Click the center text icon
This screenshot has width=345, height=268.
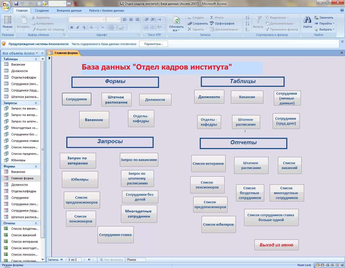point(131,20)
